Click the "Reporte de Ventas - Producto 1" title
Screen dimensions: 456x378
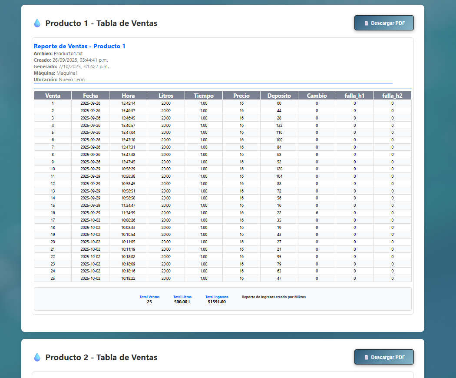(x=79, y=46)
